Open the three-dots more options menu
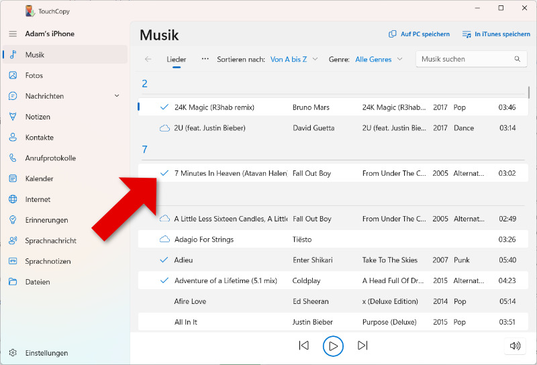The height and width of the screenshot is (365, 537). coord(205,59)
